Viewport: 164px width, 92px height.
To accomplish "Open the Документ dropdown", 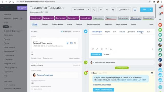I will pos(124,10).
